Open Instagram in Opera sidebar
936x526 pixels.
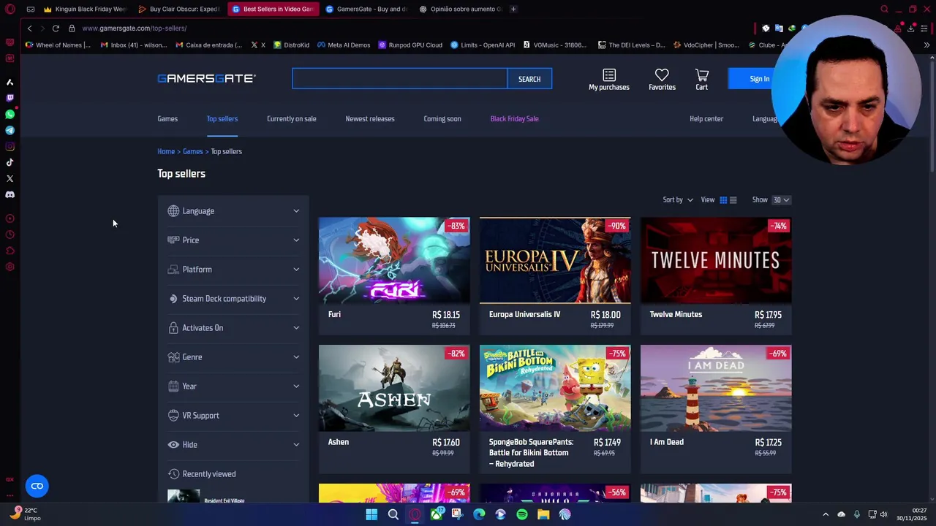click(10, 146)
